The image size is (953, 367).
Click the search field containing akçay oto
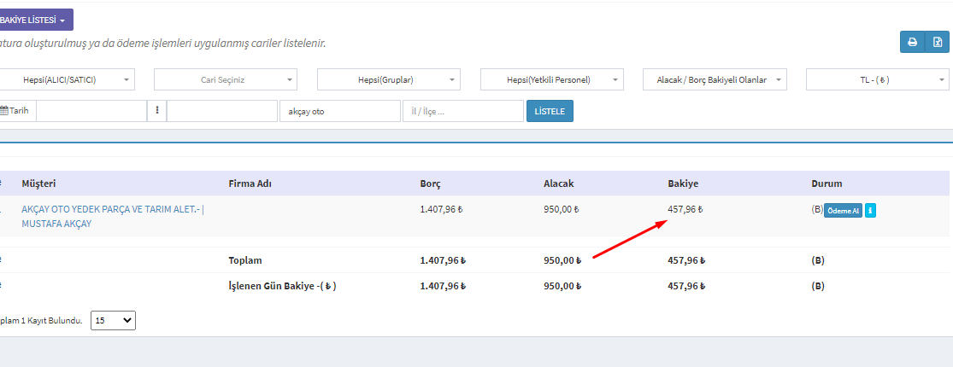point(339,111)
